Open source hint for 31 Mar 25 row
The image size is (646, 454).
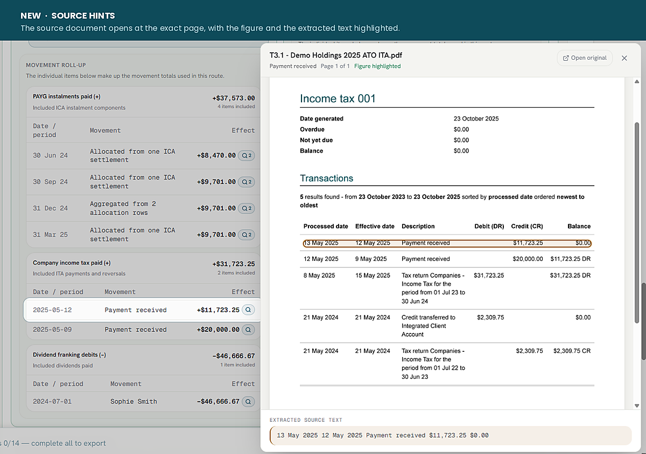point(246,235)
